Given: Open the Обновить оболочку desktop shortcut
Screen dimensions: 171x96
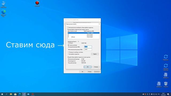Looking at the screenshot, I should tap(166, 67).
